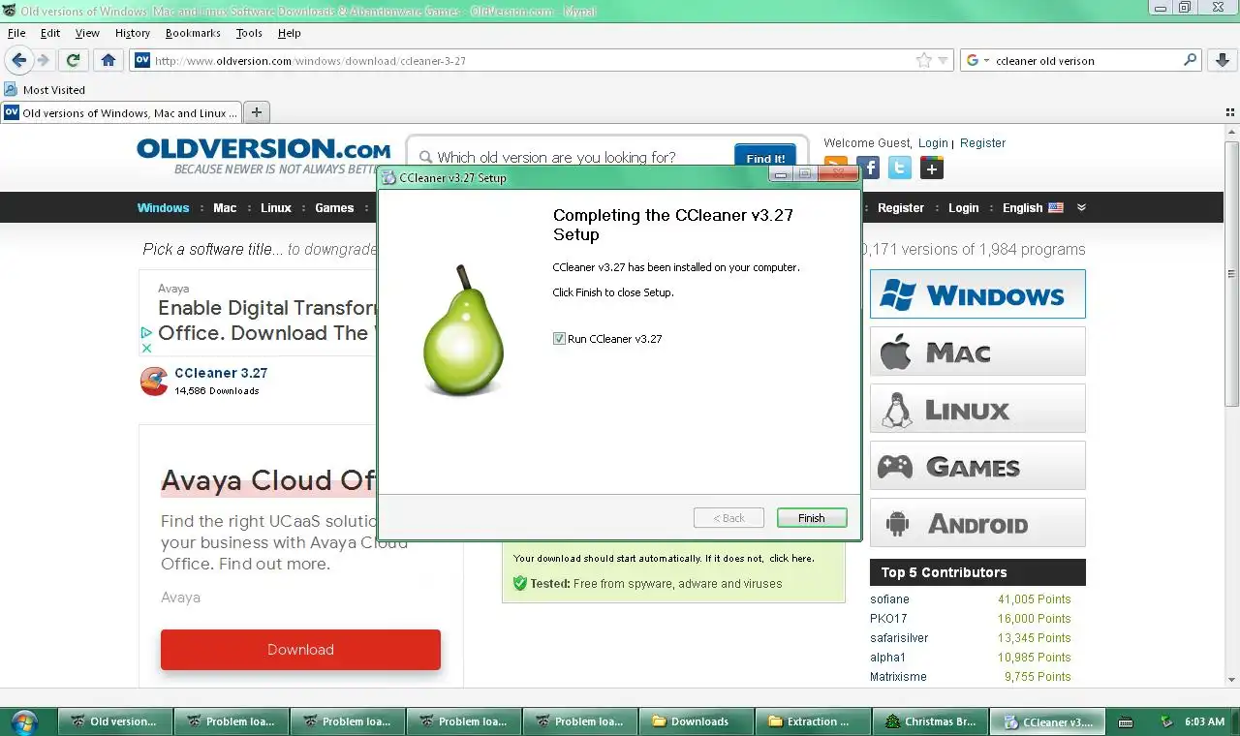Open the Downloads arrow toolbar button
This screenshot has width=1240, height=736.
1222,60
